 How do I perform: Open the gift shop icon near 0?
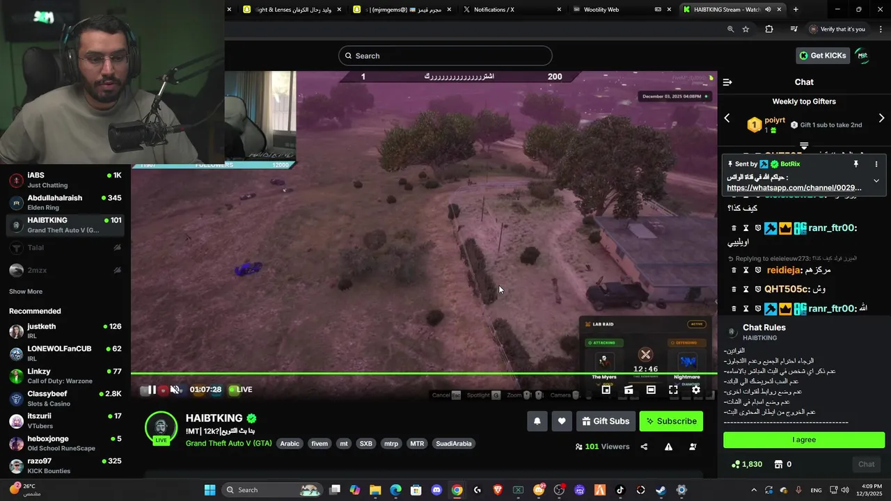click(779, 464)
